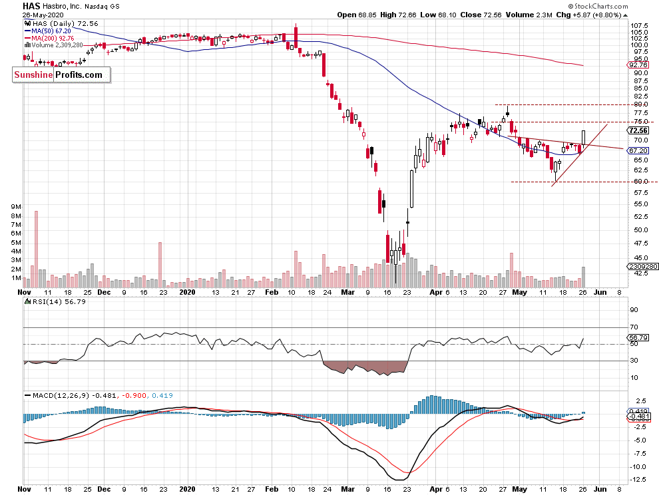Click the 107.5 price axis label
Image resolution: width=659 pixels, height=495 pixels.
[639, 26]
